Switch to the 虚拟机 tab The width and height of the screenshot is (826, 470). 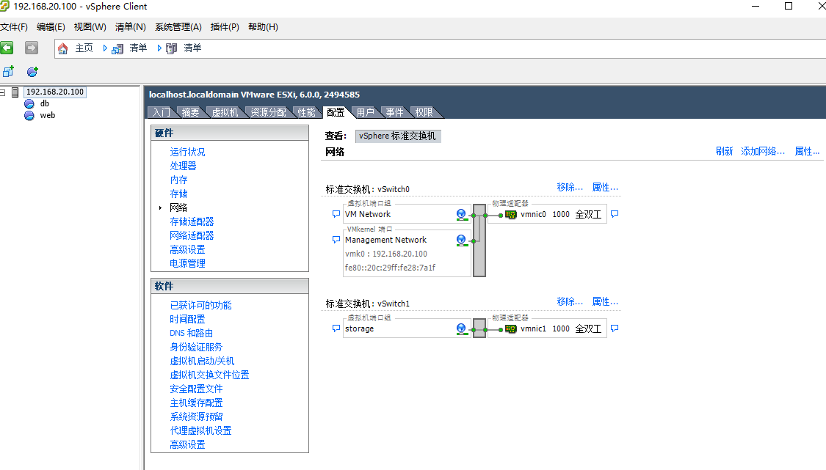(225, 112)
